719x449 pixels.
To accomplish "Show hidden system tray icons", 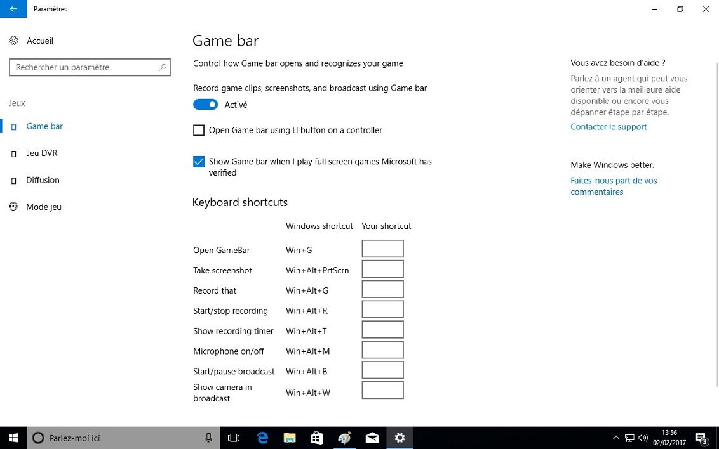I will pos(615,438).
